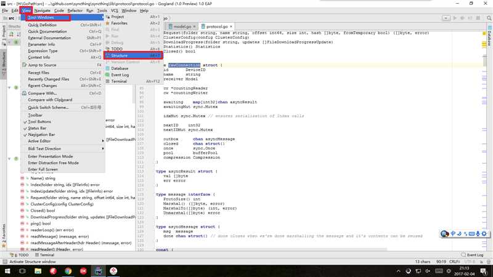Select Structure in Tool Windows submenu
Screen dimensions: 493x277
[133, 55]
